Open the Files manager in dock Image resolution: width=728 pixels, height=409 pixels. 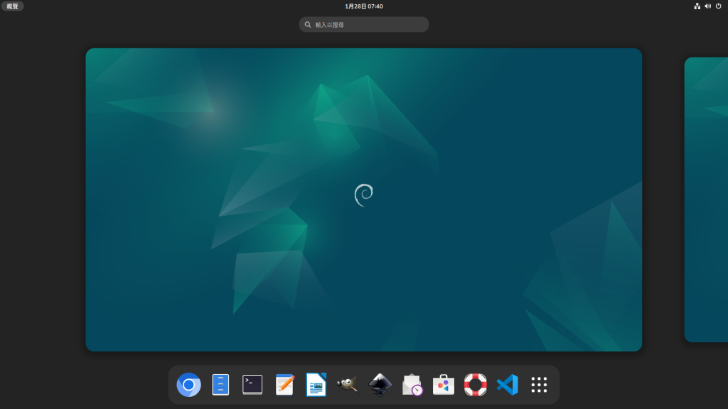[221, 385]
